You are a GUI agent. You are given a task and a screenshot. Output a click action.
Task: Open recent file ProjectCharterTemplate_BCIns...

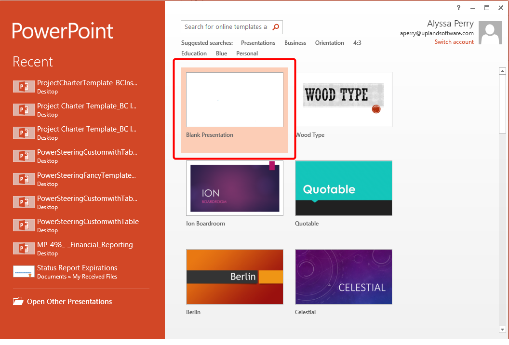pos(81,87)
